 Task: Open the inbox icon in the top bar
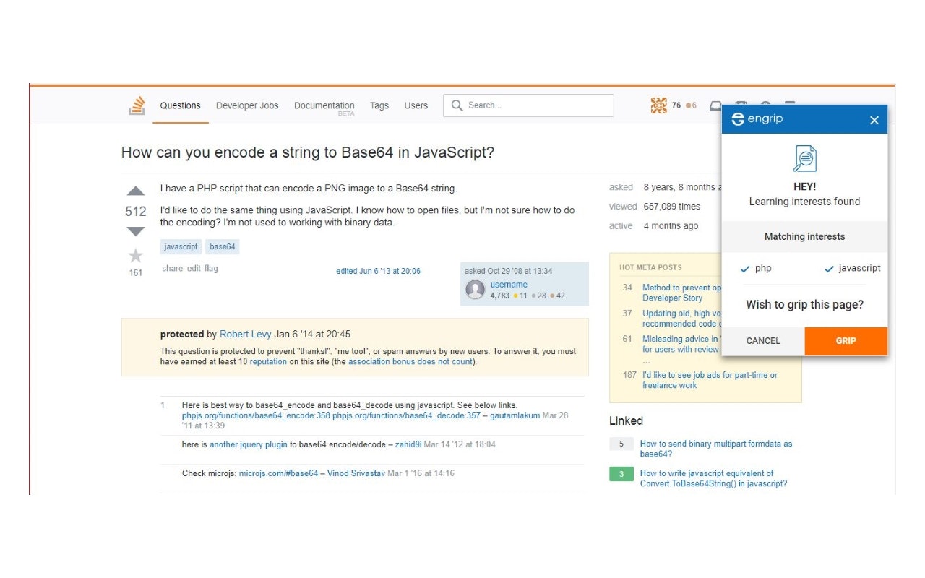715,105
